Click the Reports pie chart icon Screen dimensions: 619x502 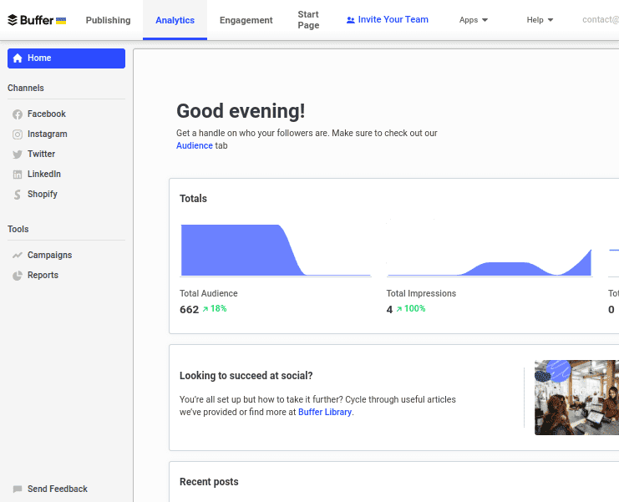tap(18, 276)
